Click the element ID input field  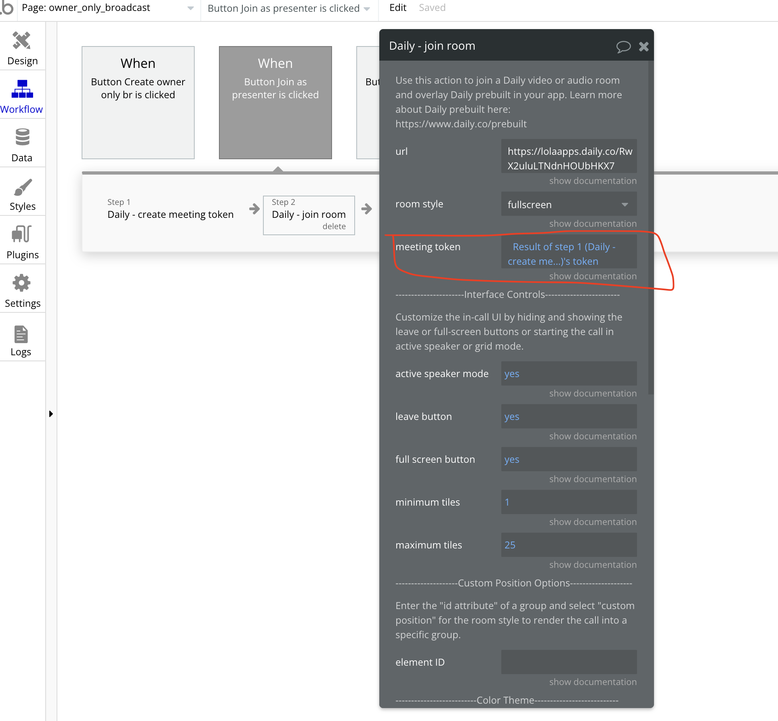569,662
